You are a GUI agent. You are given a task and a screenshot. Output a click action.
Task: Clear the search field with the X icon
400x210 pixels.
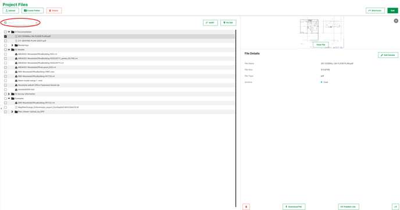pos(36,23)
